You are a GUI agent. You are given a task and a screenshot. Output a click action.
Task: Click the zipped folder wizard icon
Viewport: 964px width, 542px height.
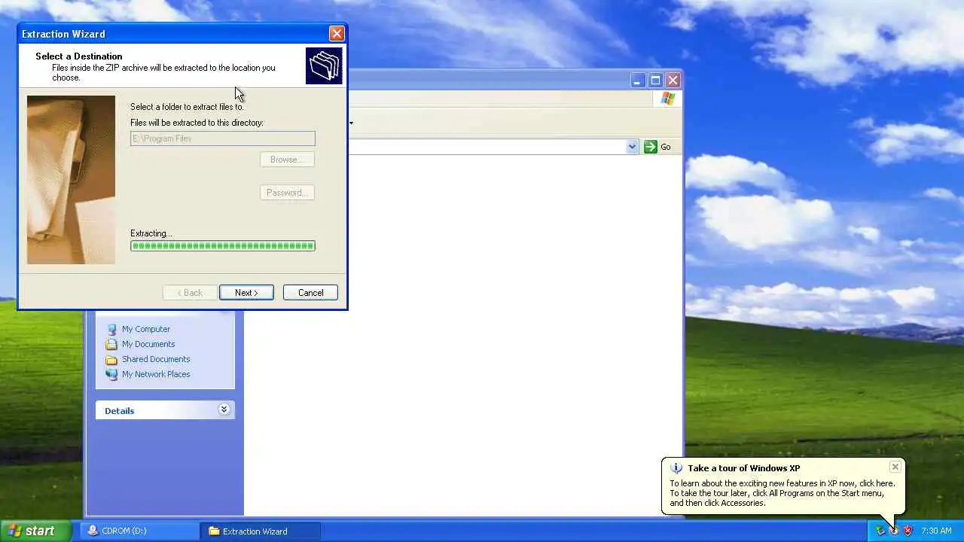(324, 65)
